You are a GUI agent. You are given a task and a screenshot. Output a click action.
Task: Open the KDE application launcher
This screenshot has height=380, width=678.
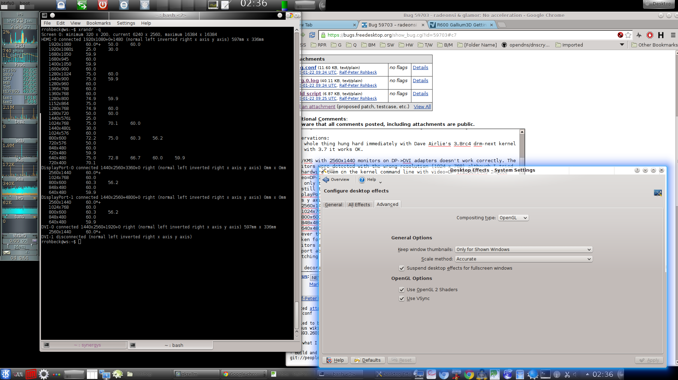pos(6,374)
